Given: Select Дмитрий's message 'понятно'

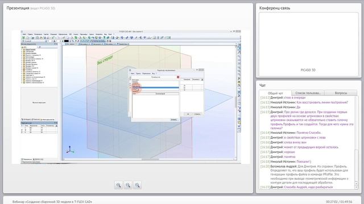Looking at the screenshot, I should point(289,156).
